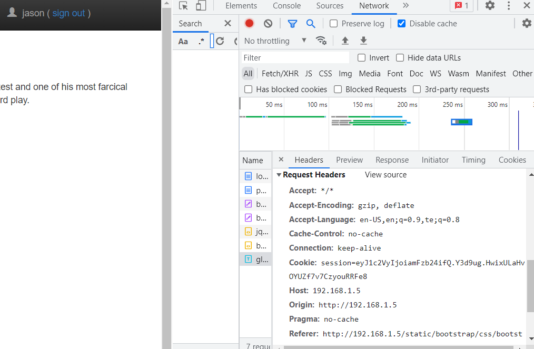The image size is (534, 349).
Task: Toggle the device toolbar icon
Action: [201, 5]
